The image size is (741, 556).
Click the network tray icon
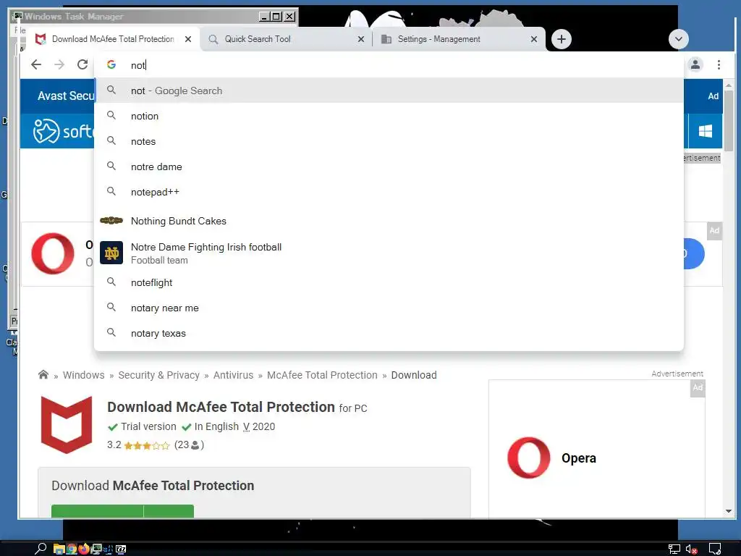tap(674, 549)
